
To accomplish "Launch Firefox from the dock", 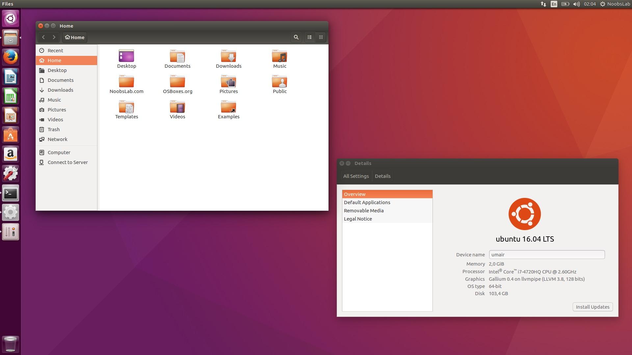I will point(11,57).
